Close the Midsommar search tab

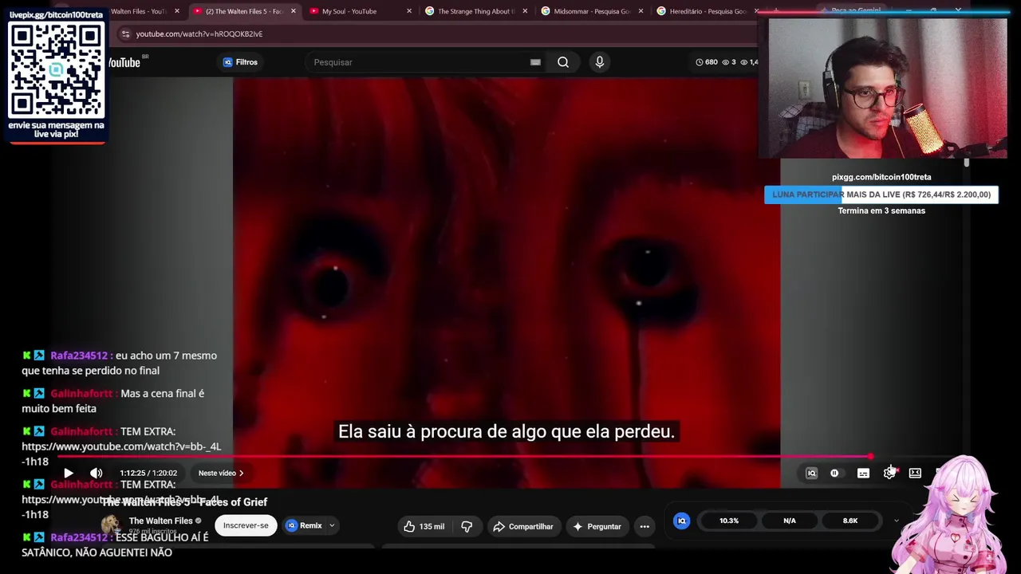click(x=641, y=11)
